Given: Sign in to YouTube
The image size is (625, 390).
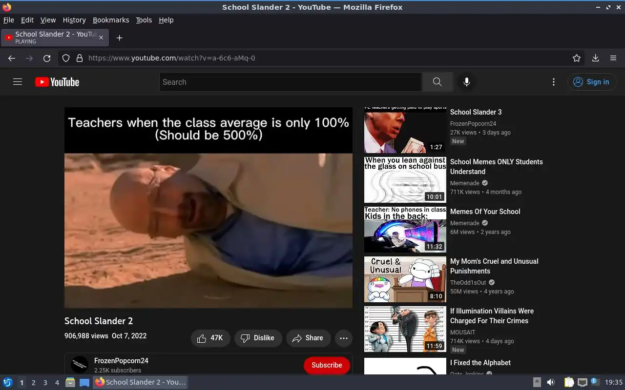Looking at the screenshot, I should pyautogui.click(x=592, y=82).
